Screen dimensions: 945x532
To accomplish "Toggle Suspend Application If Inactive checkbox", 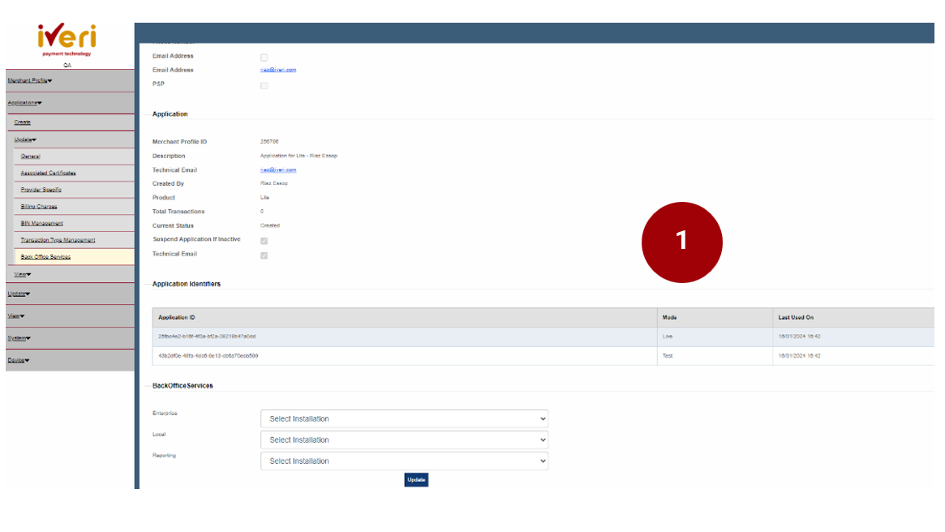I will pos(264,241).
